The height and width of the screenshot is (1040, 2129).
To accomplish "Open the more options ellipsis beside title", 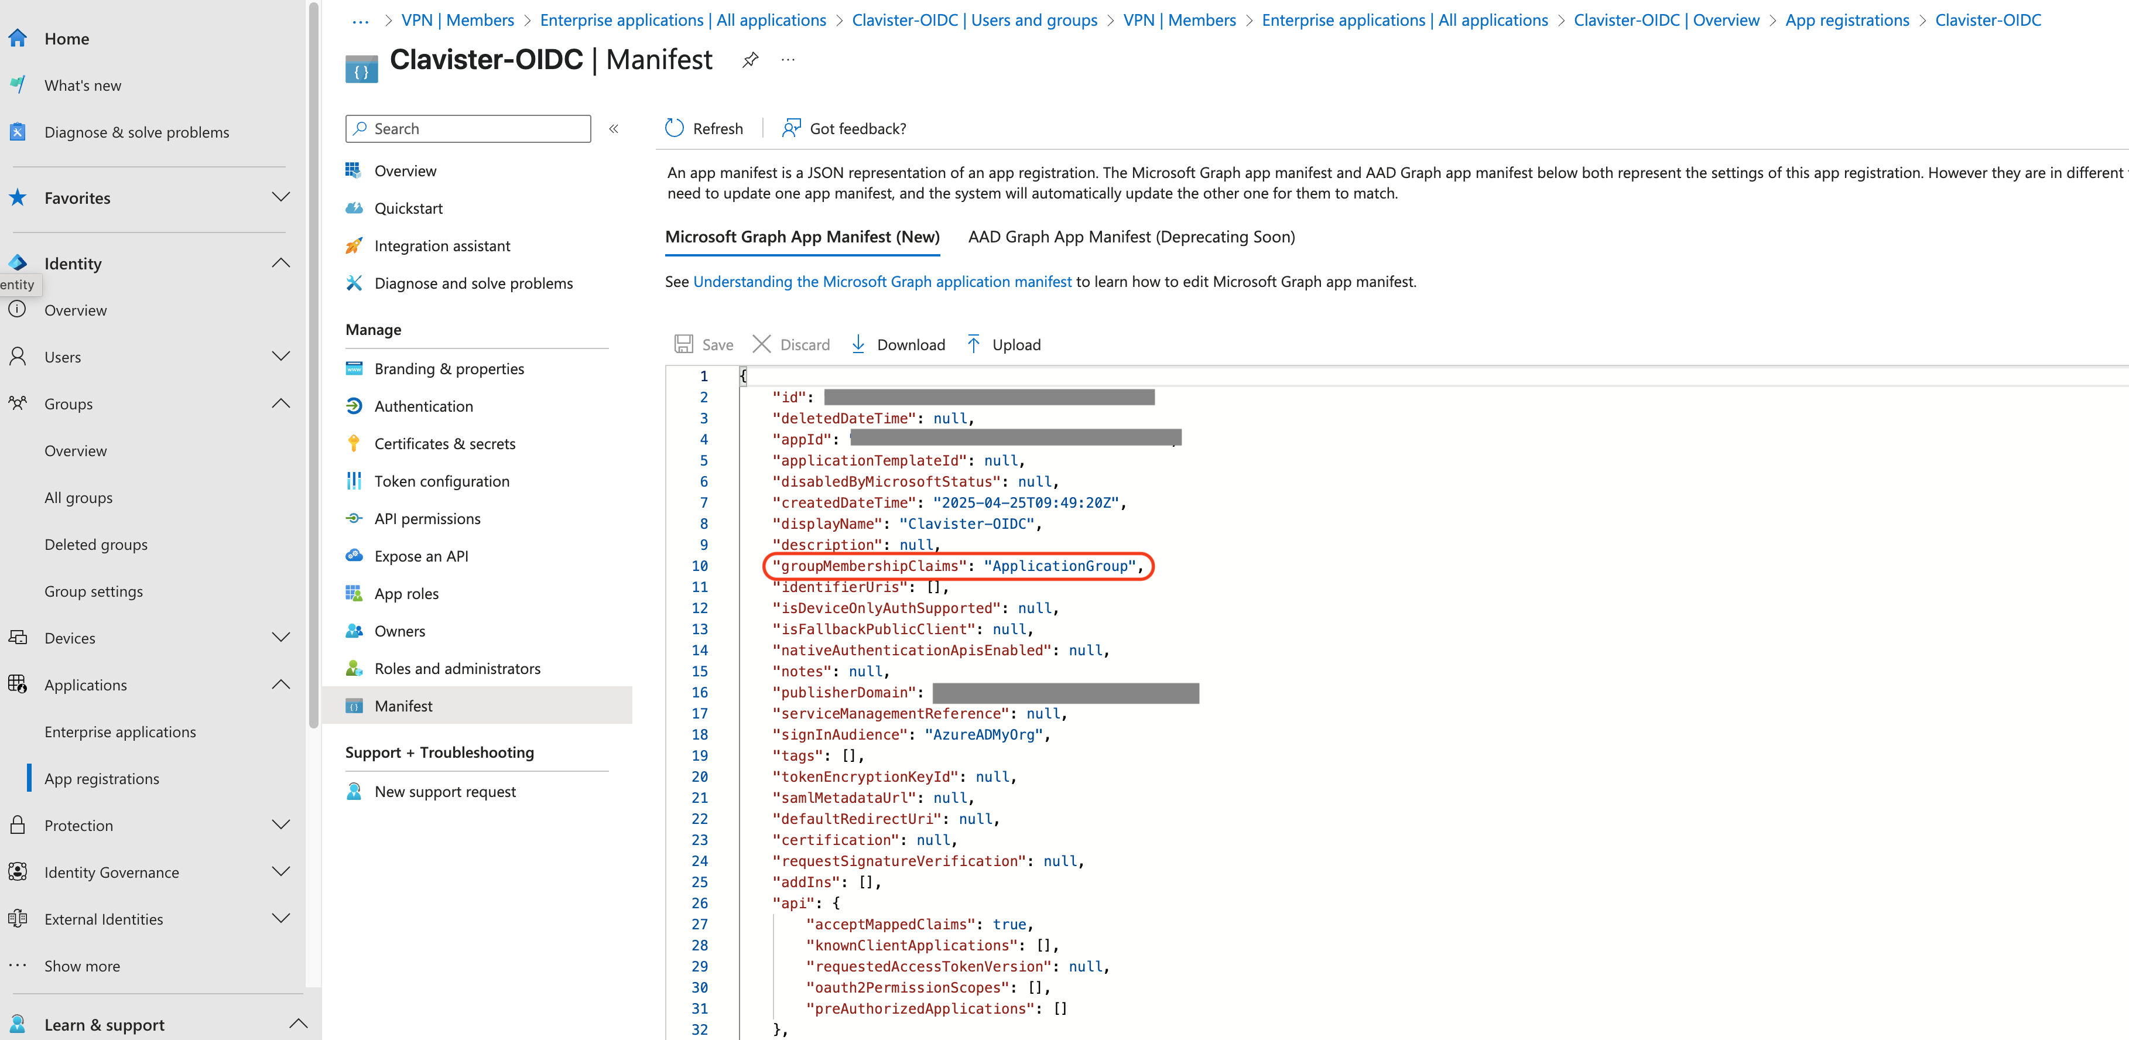I will pos(788,60).
